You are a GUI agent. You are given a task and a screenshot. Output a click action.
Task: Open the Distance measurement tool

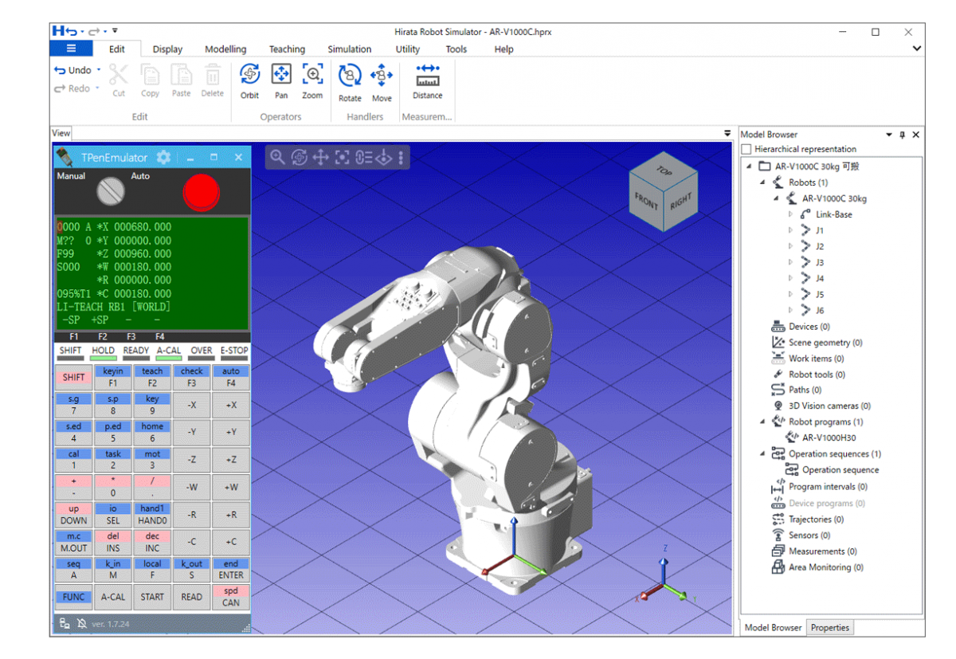tap(428, 76)
